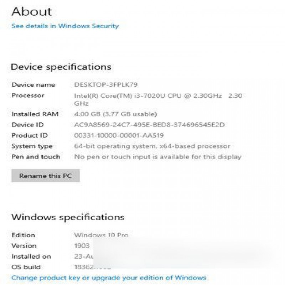Select the OS build number value
This screenshot has height=285, width=285.
[x=93, y=267]
